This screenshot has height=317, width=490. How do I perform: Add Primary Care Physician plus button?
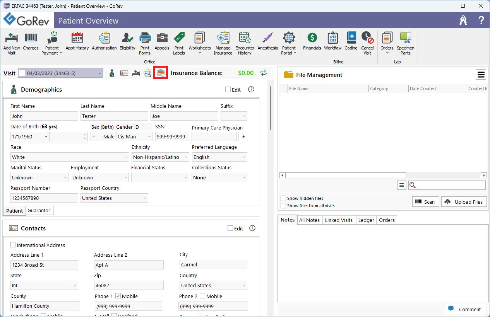243,136
